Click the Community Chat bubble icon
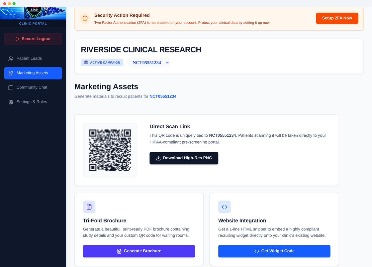The height and width of the screenshot is (267, 372). (x=11, y=88)
